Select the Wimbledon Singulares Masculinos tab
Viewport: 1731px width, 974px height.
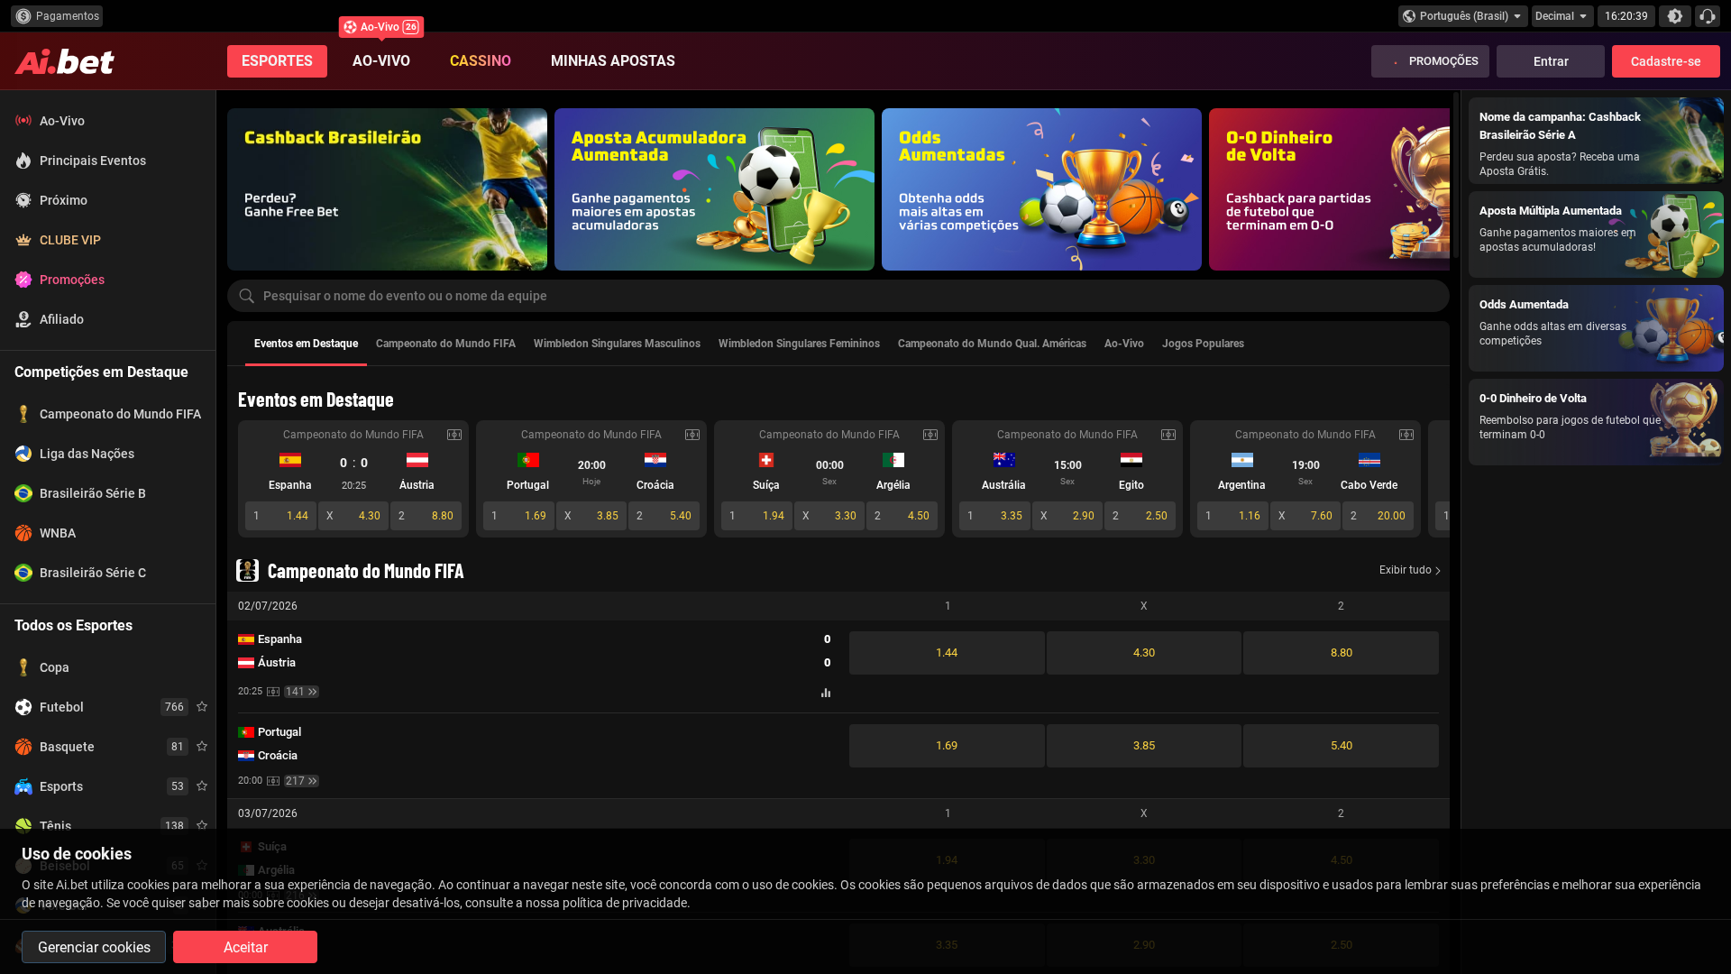(x=617, y=344)
